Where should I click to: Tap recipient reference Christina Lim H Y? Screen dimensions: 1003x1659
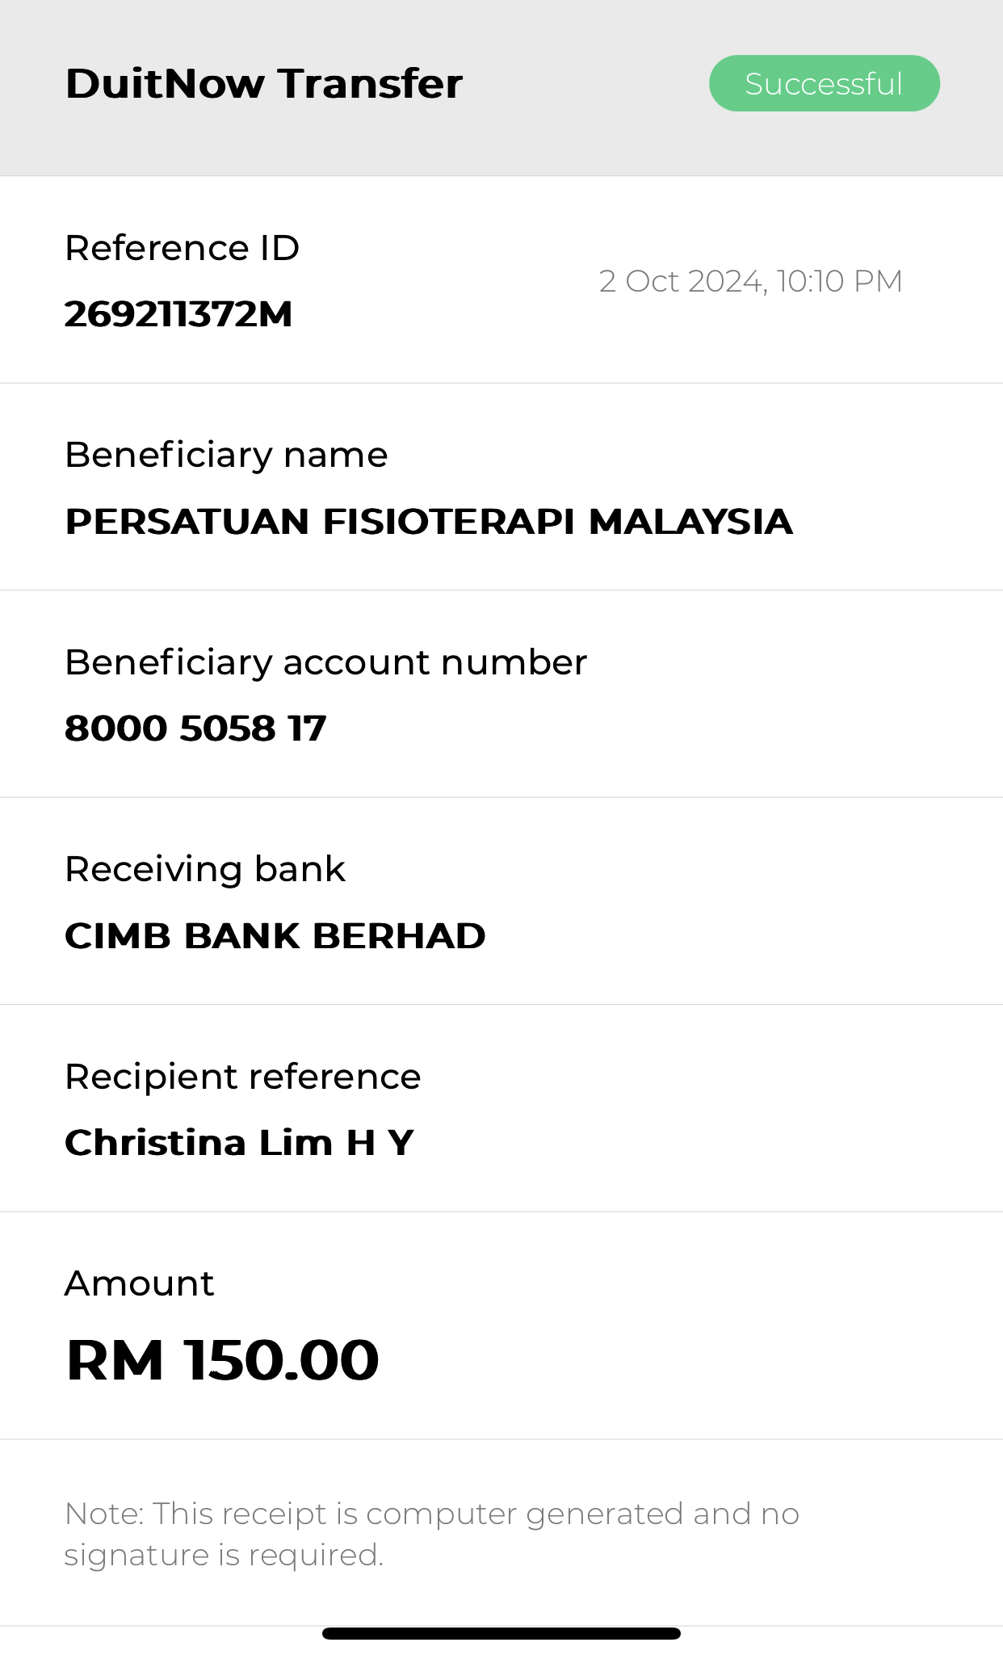tap(239, 1143)
